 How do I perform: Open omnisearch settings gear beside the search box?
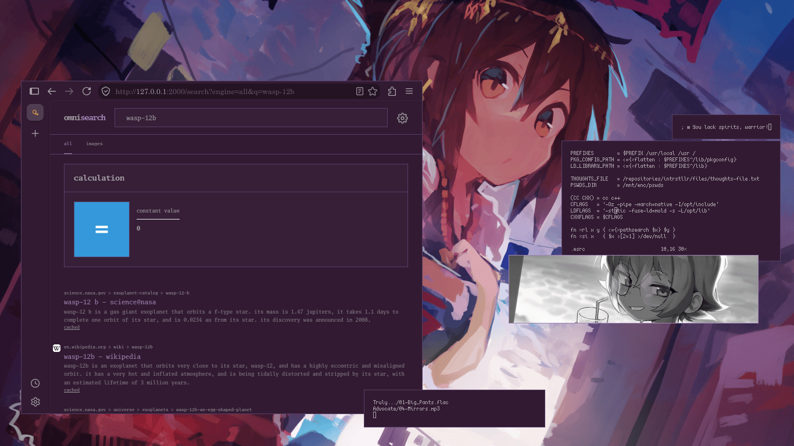pos(402,118)
